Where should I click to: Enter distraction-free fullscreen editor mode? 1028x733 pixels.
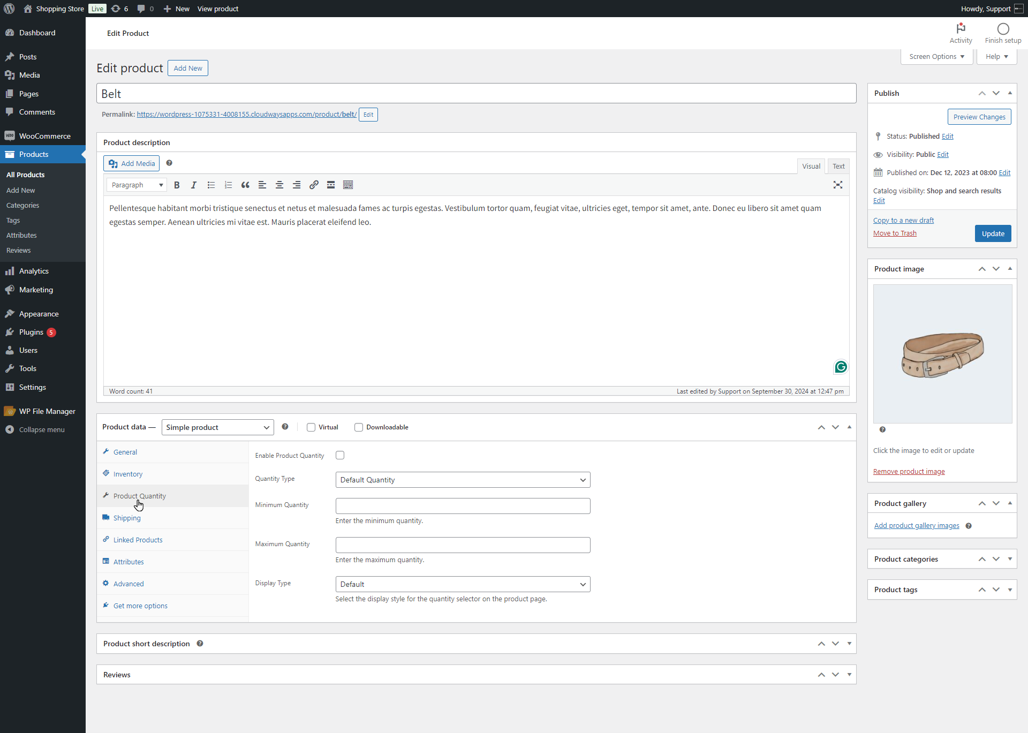(838, 185)
